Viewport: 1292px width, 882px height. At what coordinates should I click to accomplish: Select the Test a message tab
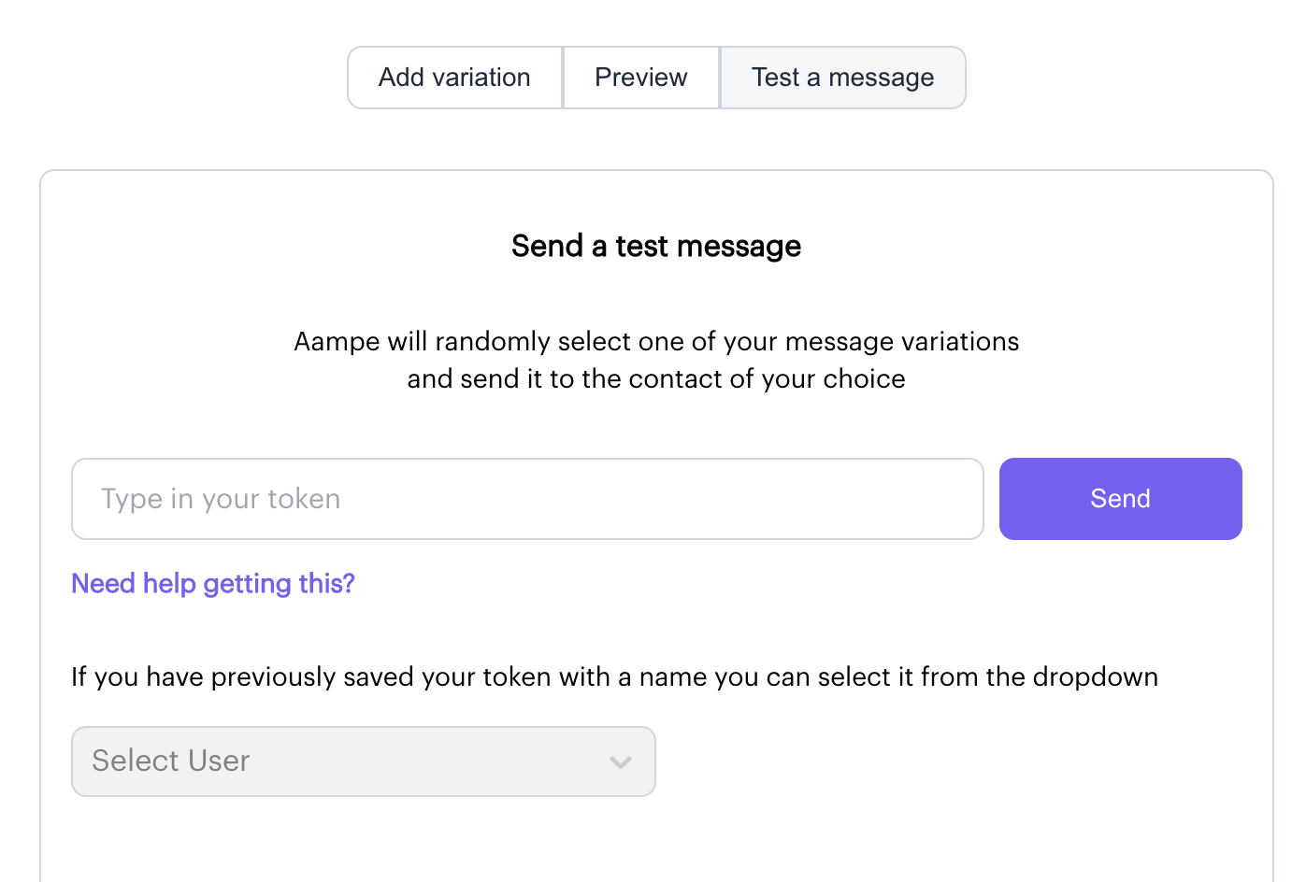(x=842, y=78)
